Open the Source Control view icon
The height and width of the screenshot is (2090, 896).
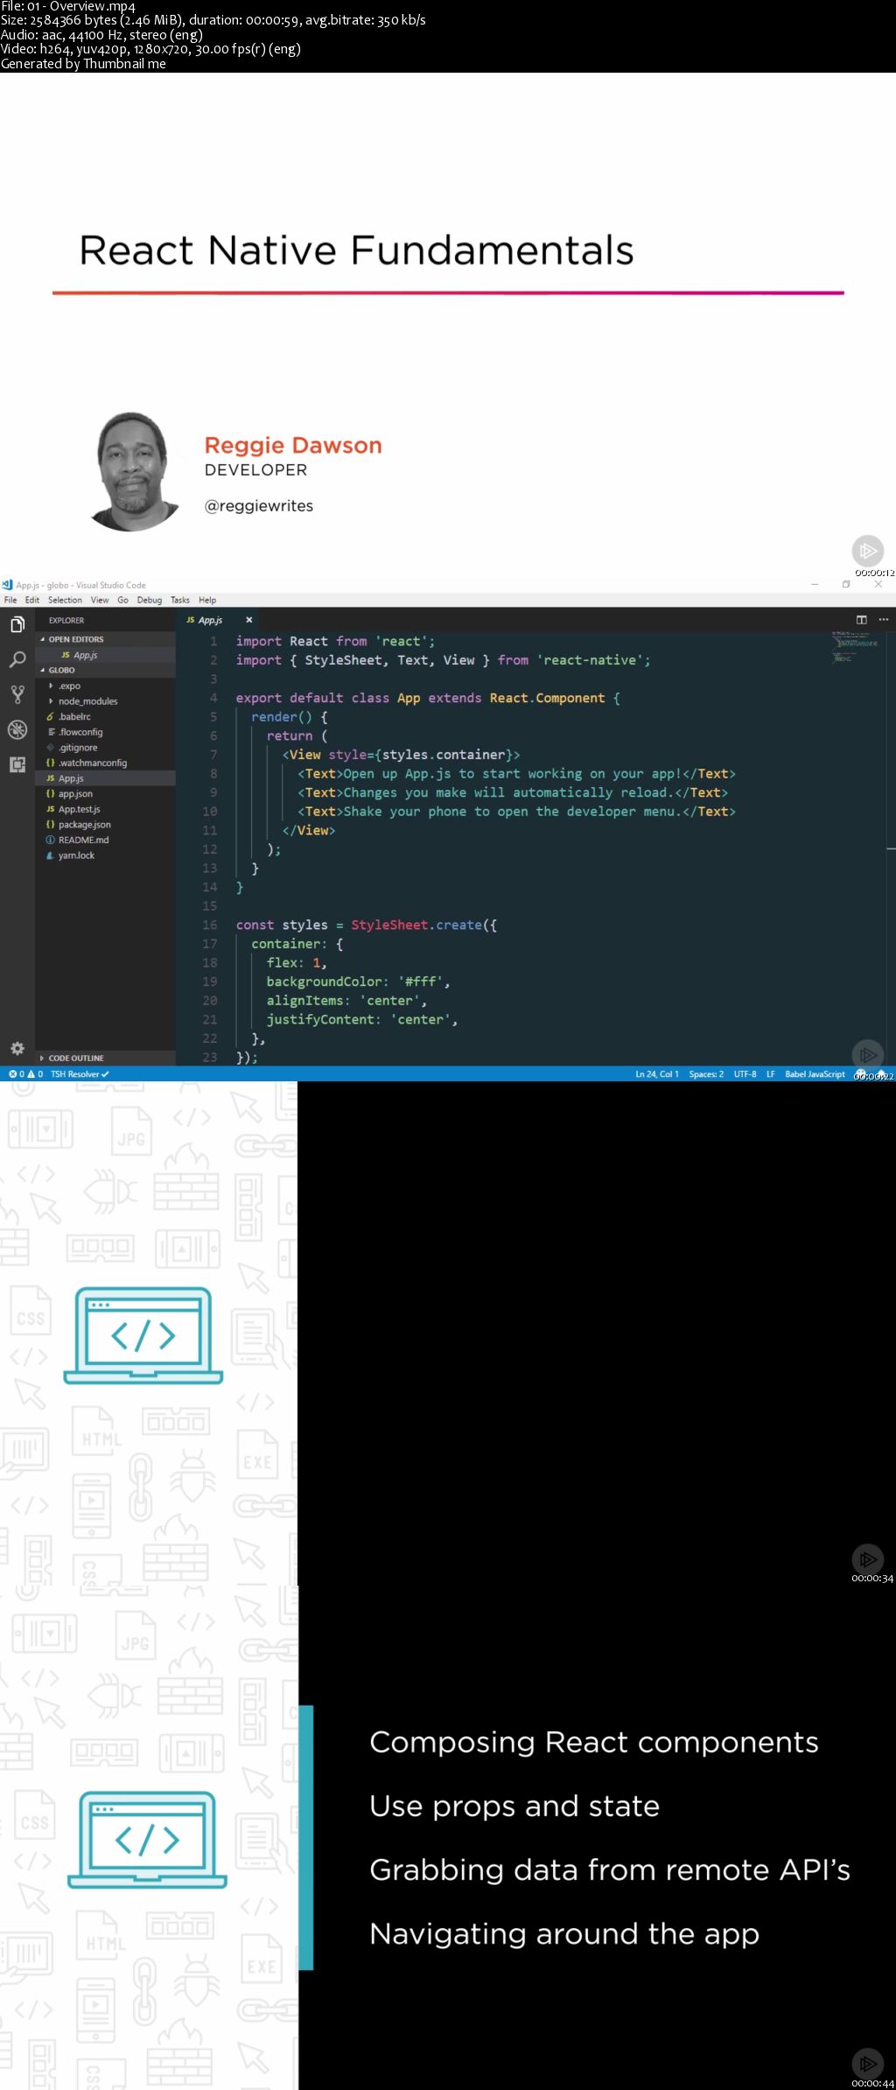tap(17, 695)
